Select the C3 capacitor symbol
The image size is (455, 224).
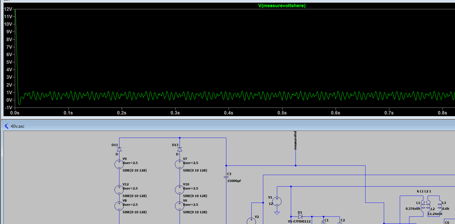click(226, 176)
